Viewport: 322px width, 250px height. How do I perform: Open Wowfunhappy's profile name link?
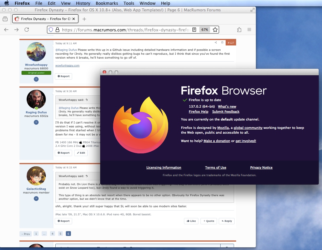[36, 65]
